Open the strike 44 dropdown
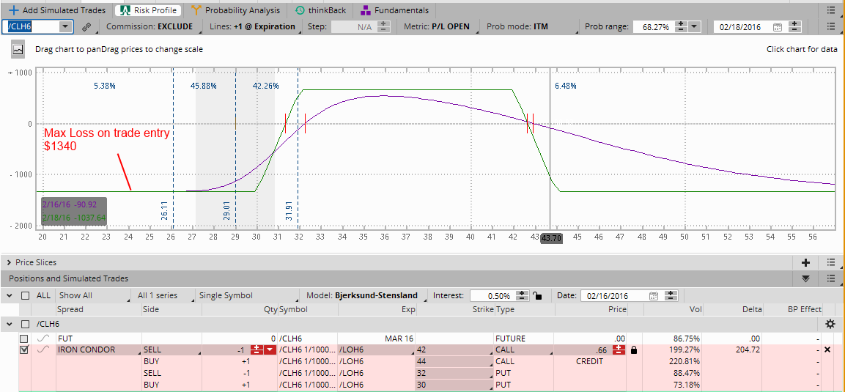Screen dimensions: 845x392 [x=454, y=361]
